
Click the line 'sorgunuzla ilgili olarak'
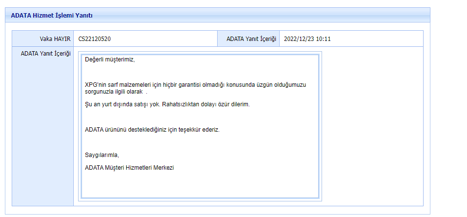116,92
